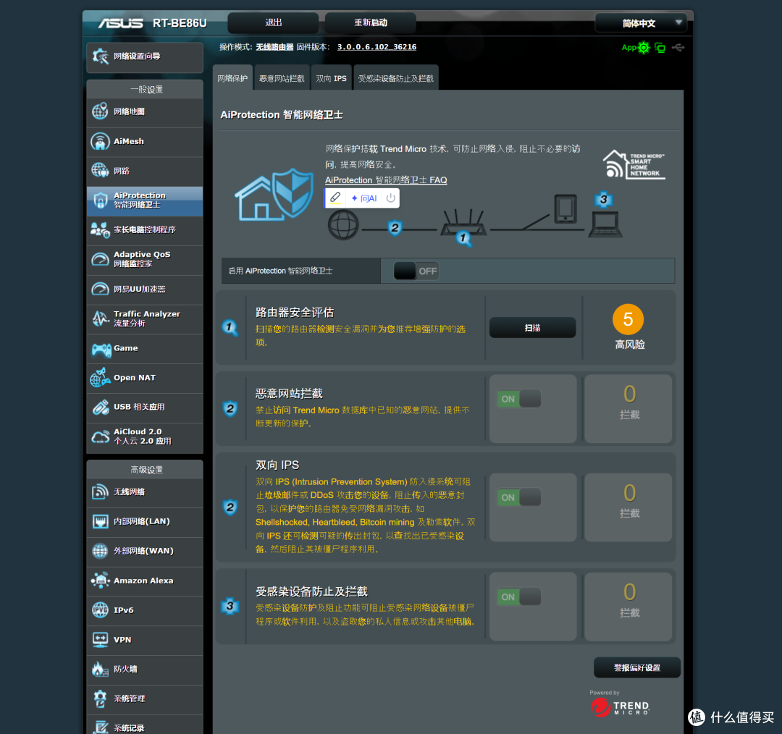
Task: Open USB applications icon
Action: [100, 407]
